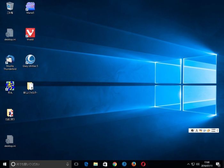This screenshot has width=224, height=168.
Task: Open Microsoft Edge from the taskbar
Action: (86, 164)
